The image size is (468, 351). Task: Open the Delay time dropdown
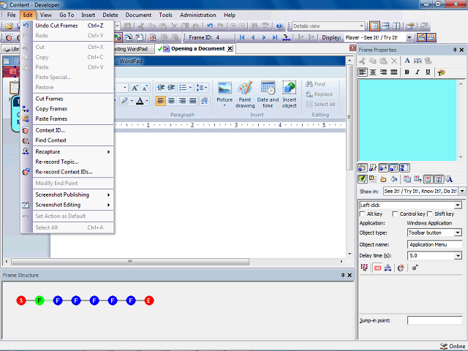[x=458, y=256]
